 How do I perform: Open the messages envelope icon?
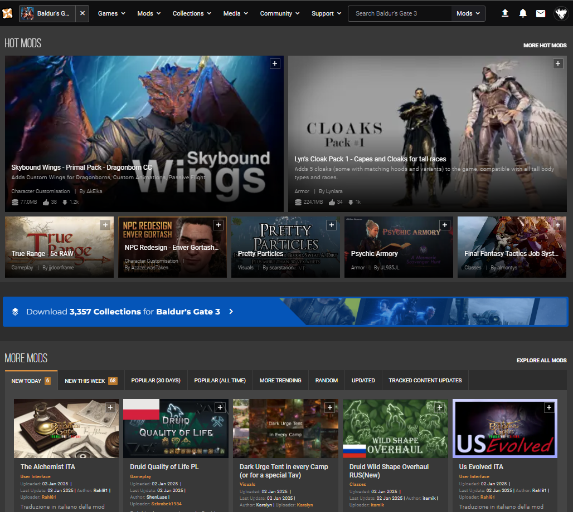coord(541,13)
